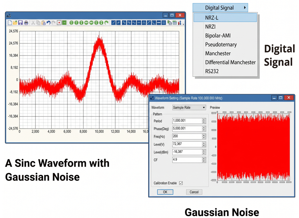Pick Differential Manchester from the menu
This screenshot has height=218, width=299.
point(225,62)
